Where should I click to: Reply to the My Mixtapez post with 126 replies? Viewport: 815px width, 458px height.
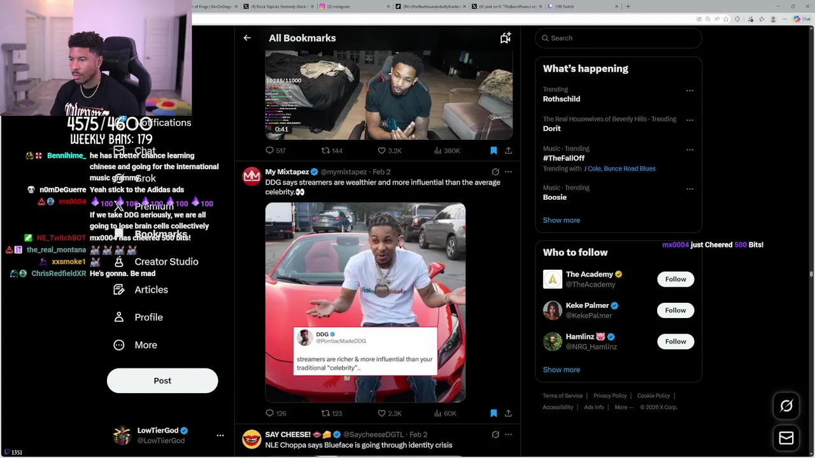click(275, 413)
